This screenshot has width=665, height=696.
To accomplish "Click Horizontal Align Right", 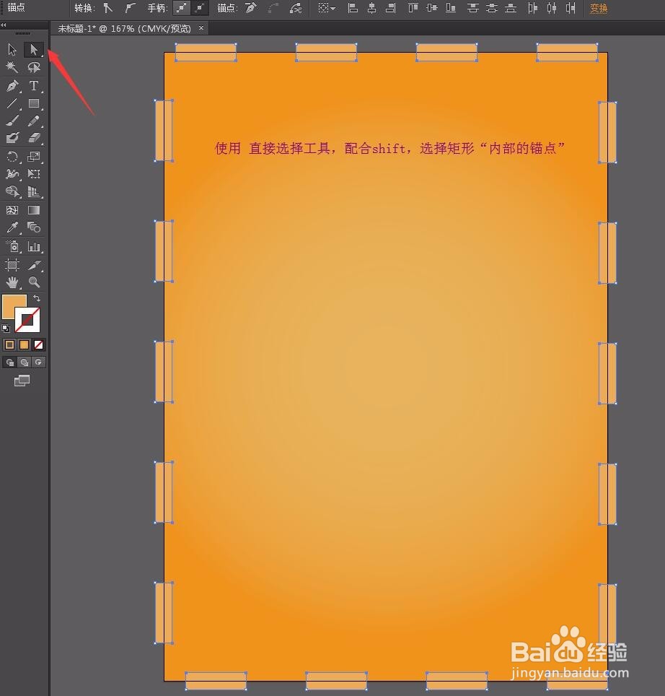I will [x=391, y=8].
